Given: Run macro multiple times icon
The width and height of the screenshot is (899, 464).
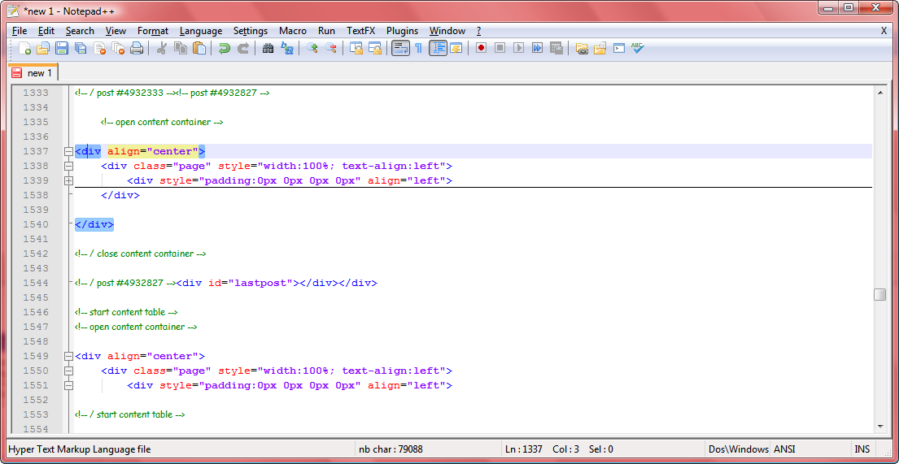Looking at the screenshot, I should [537, 49].
